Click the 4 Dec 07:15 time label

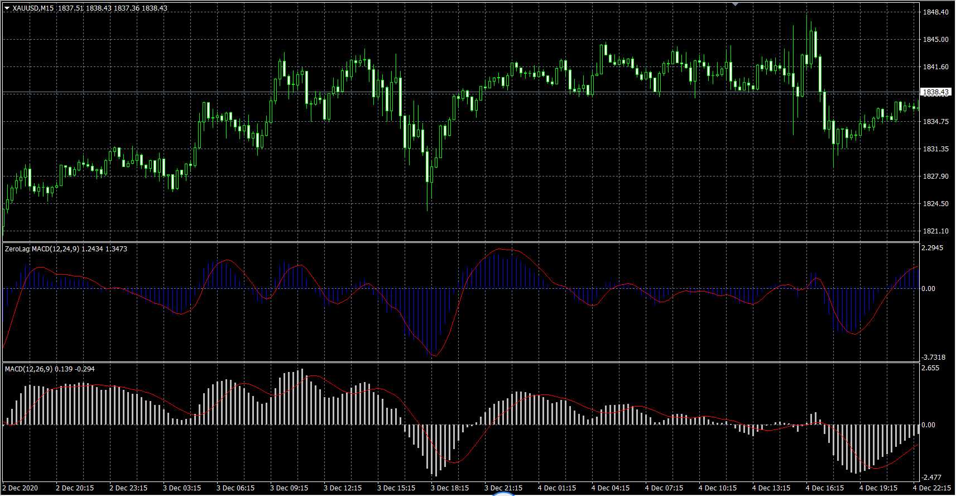tap(664, 488)
